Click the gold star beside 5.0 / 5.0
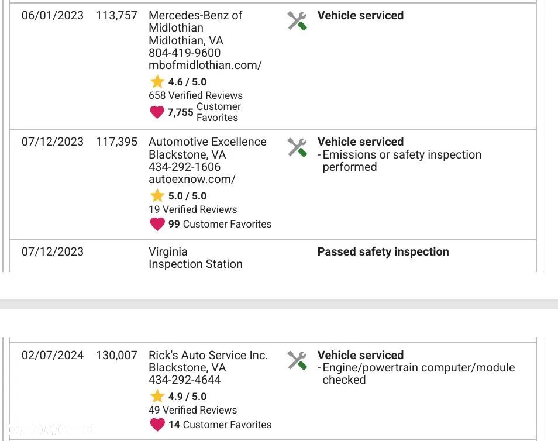 (x=157, y=196)
